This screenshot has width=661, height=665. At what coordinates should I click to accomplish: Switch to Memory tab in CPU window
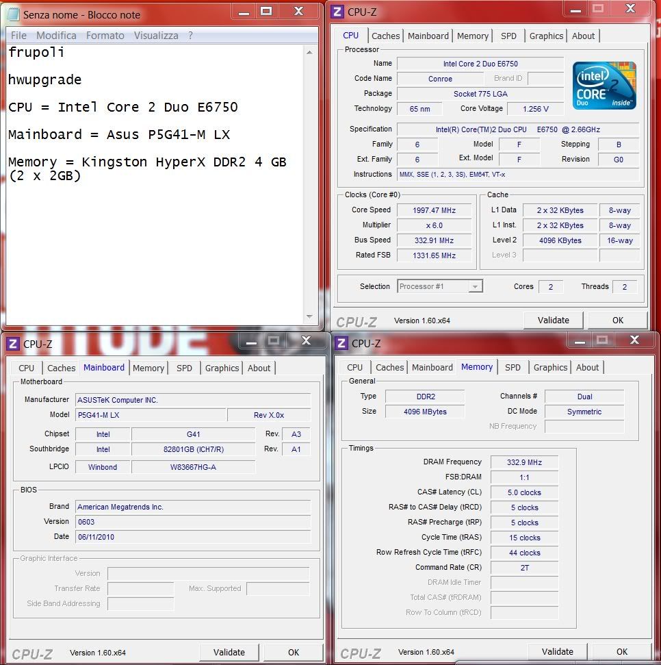tap(472, 36)
